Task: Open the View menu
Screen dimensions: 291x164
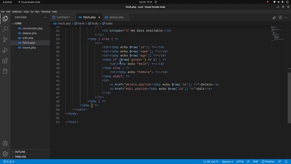Action: click(26, 11)
